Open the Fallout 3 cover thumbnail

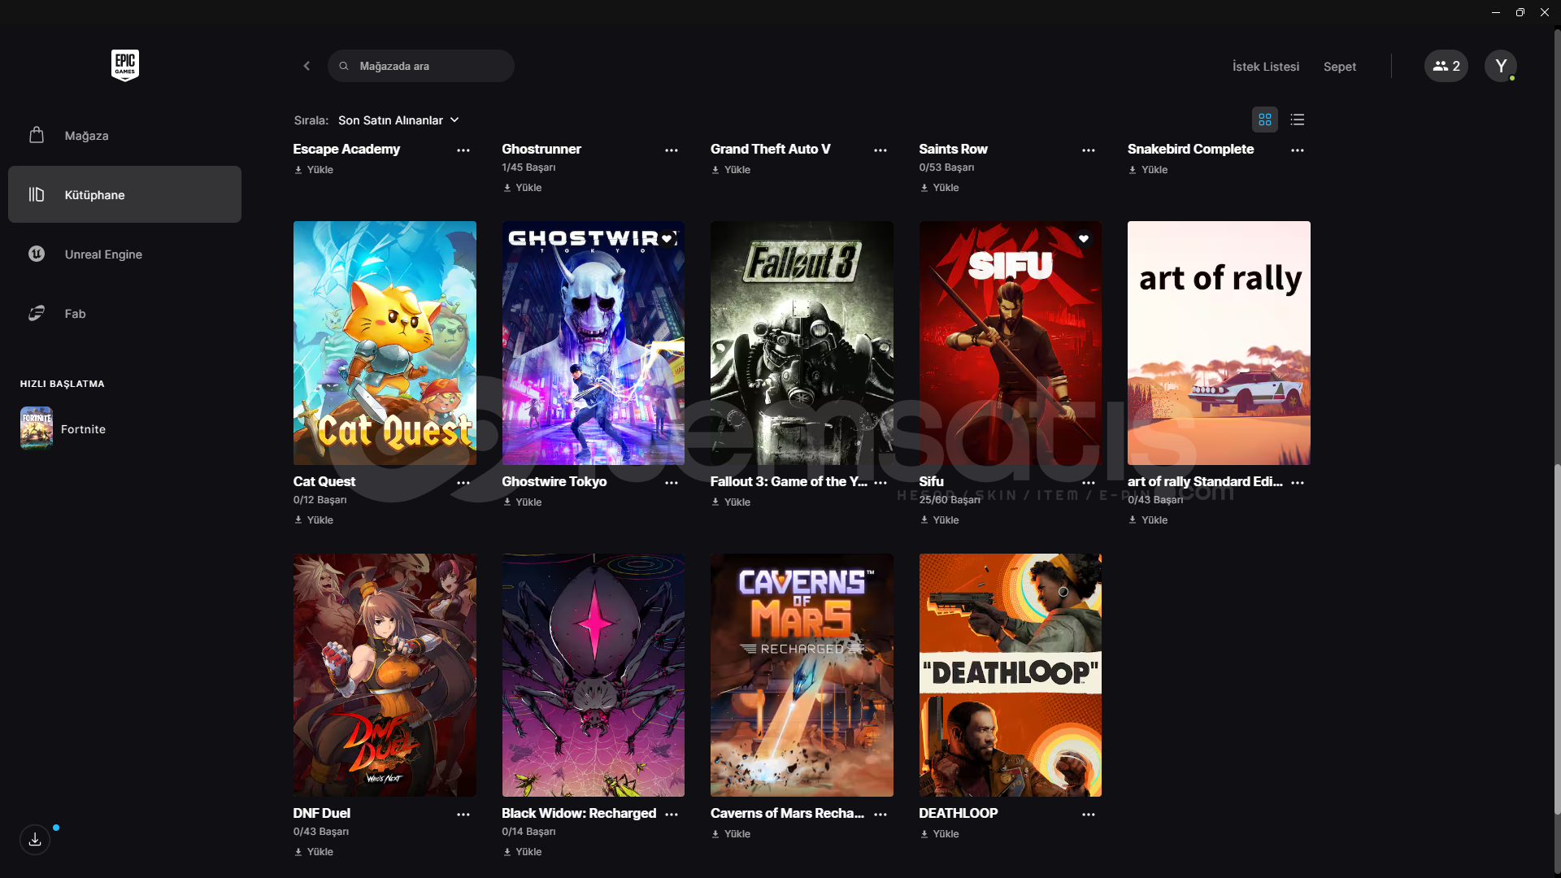[x=802, y=343]
